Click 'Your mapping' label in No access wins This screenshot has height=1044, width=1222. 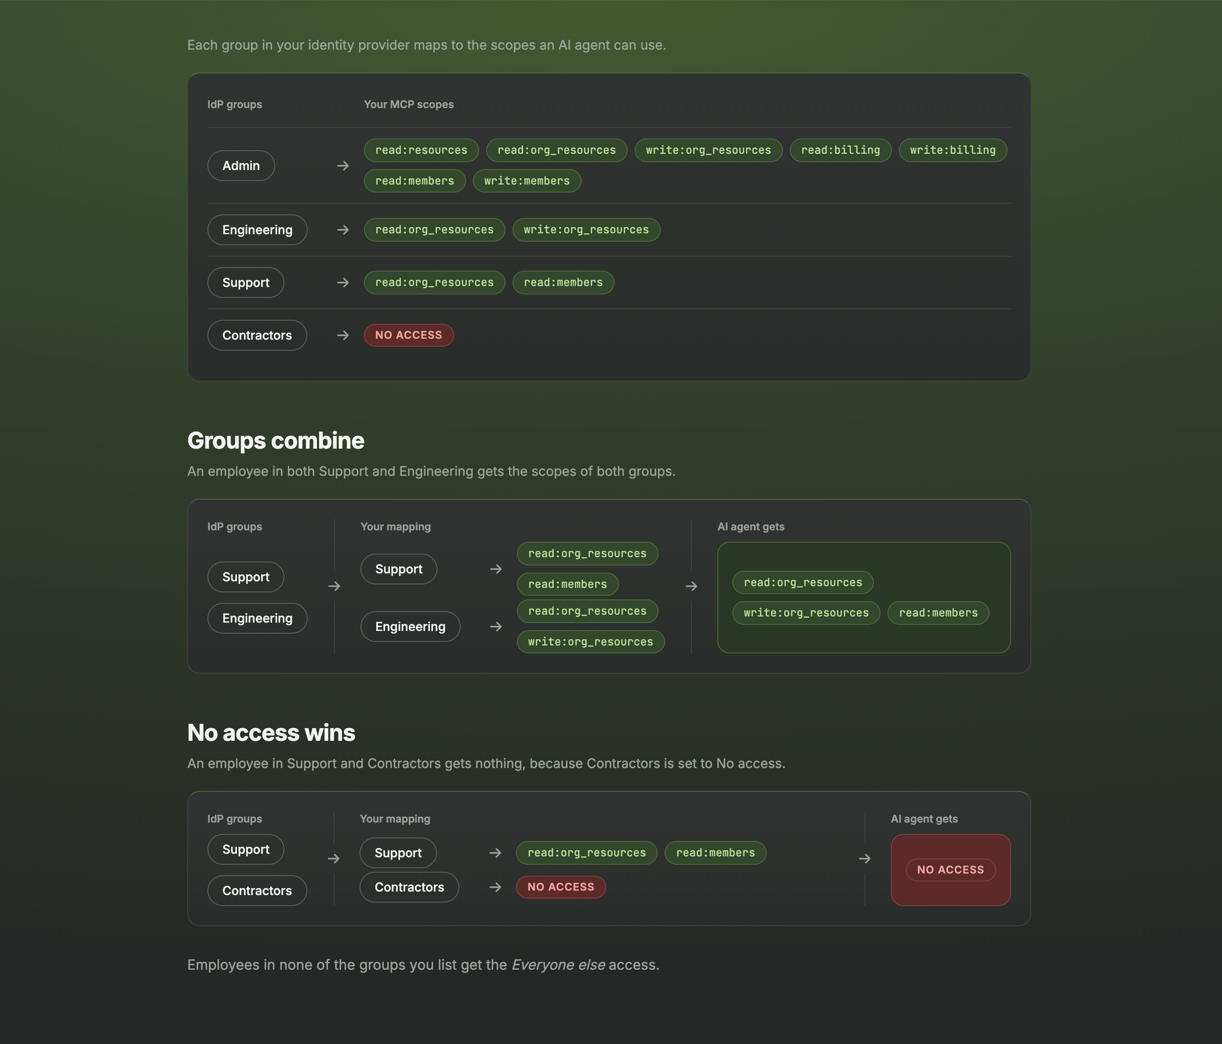coord(395,819)
